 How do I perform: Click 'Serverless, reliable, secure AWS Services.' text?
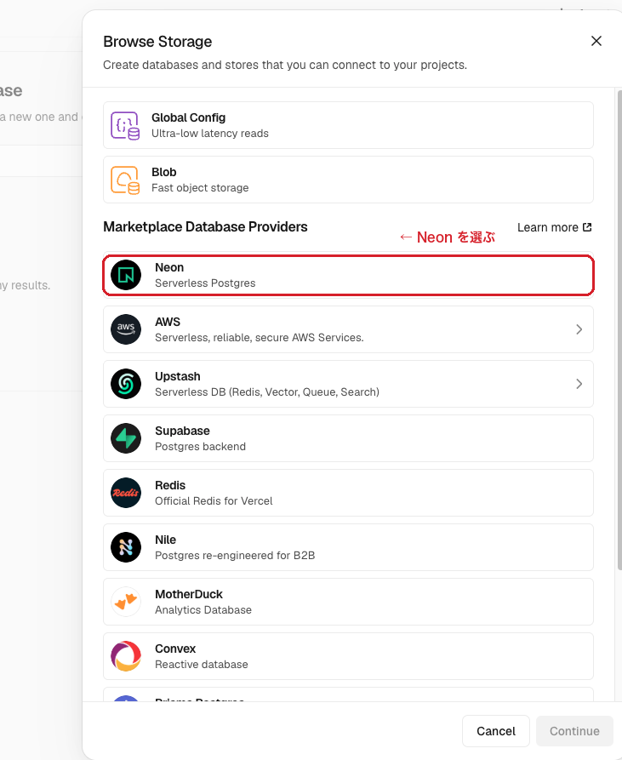[x=260, y=337]
